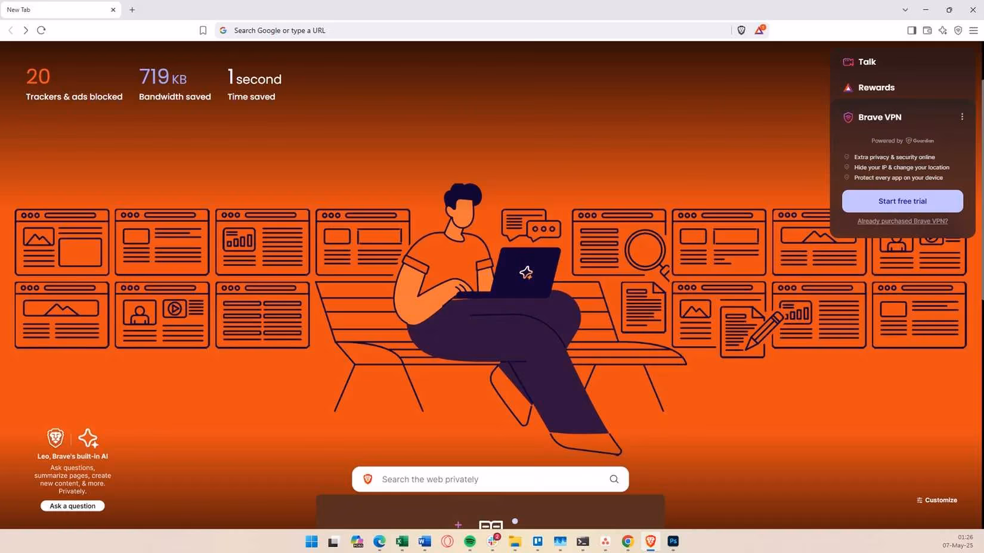Open Brave VPN card options menu
Viewport: 984px width, 553px height.
click(962, 117)
